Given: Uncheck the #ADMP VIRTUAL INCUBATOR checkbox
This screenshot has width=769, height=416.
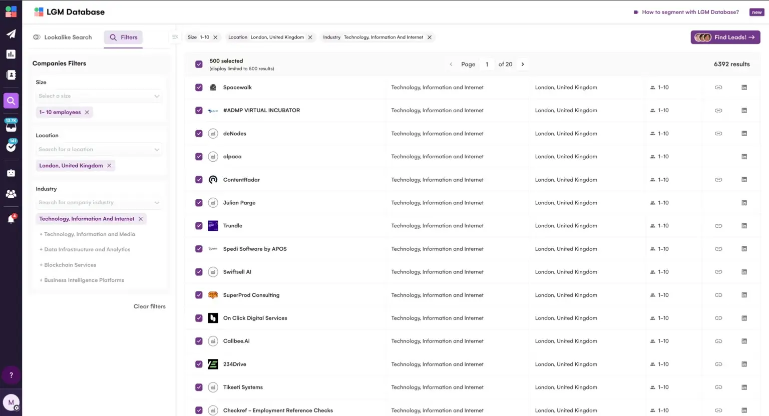Looking at the screenshot, I should pyautogui.click(x=199, y=111).
